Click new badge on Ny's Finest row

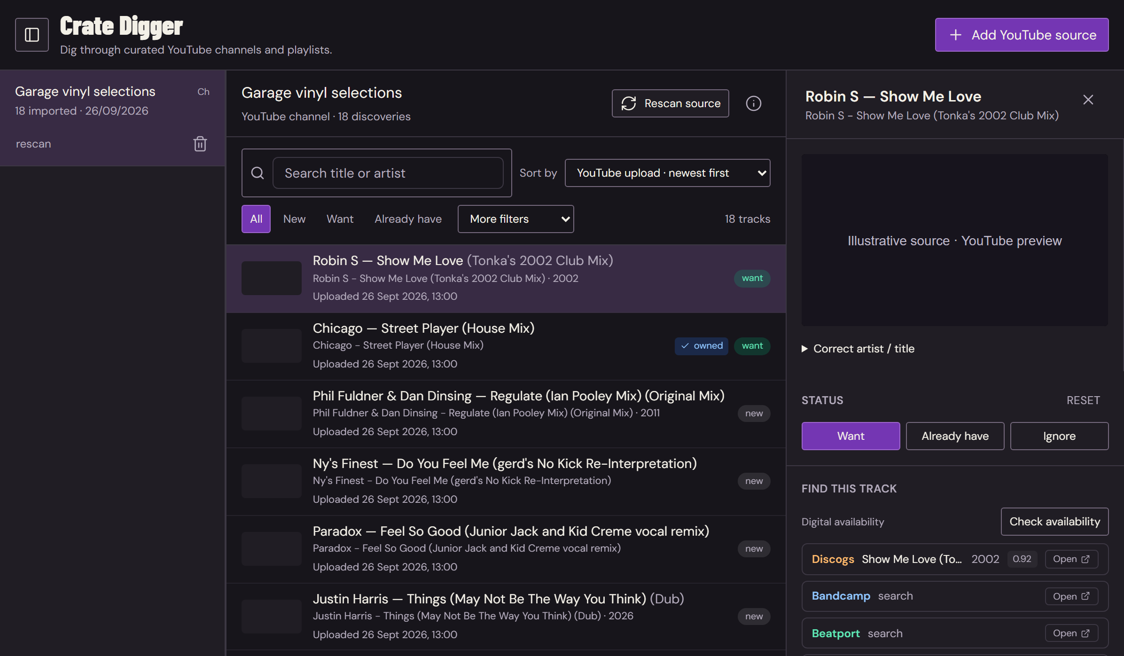coord(754,481)
